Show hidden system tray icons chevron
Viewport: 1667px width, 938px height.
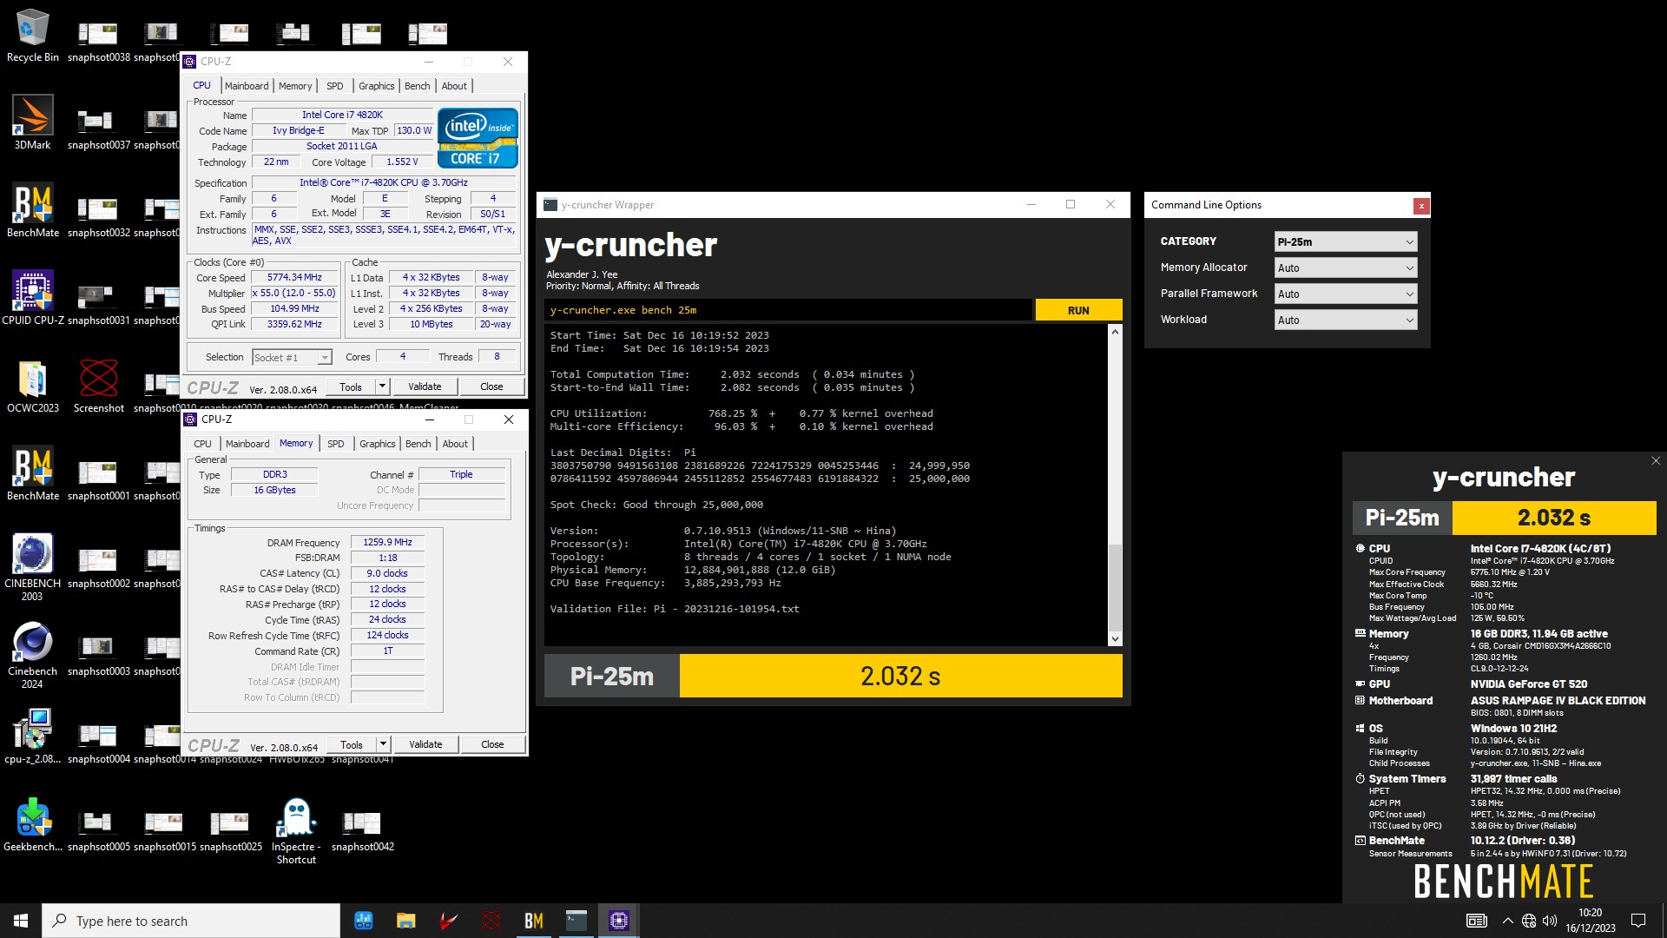click(x=1507, y=921)
